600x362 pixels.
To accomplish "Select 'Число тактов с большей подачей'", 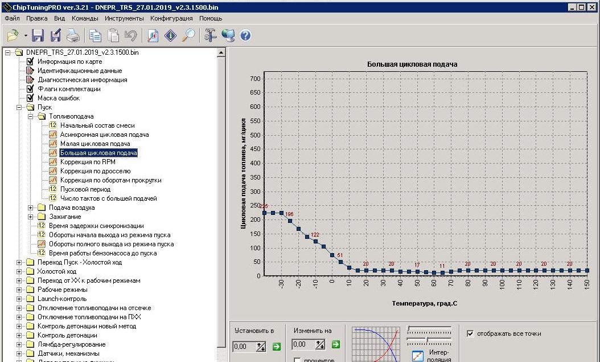I will coord(108,198).
